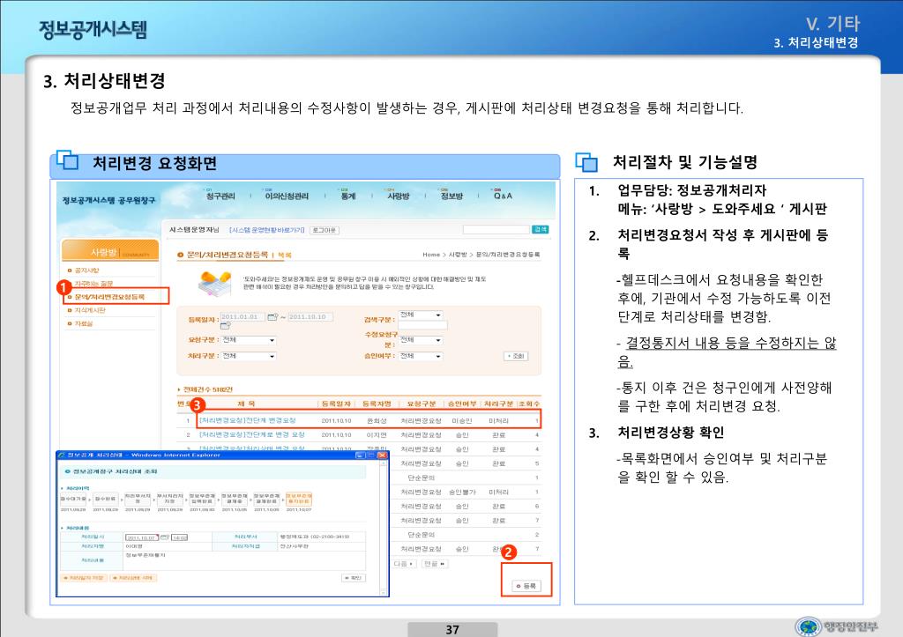The height and width of the screenshot is (637, 903).
Task: Open row 2 link 전단계로 변경 요청
Action: (251, 434)
